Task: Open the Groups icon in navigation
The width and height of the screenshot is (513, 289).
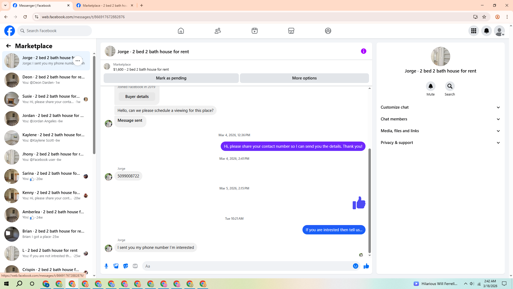Action: coord(328,31)
